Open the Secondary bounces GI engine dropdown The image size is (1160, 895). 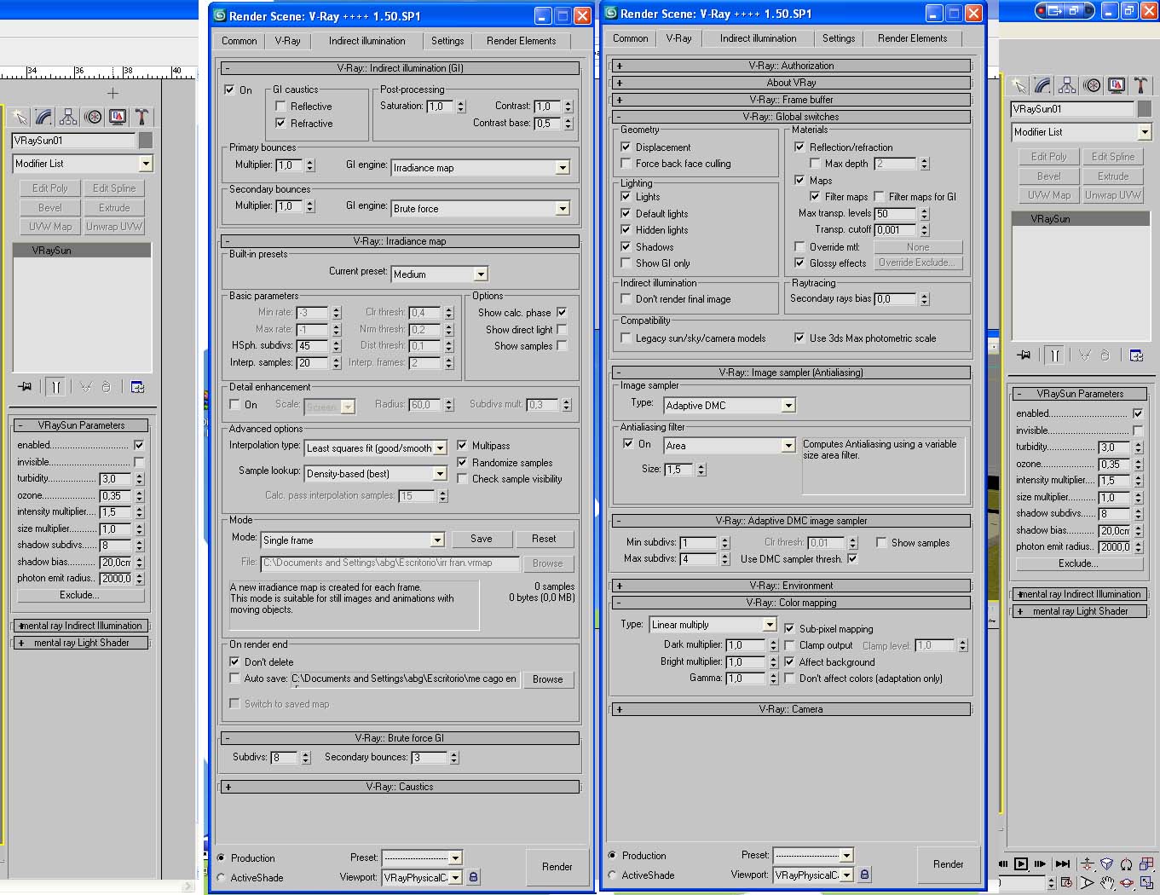click(481, 209)
